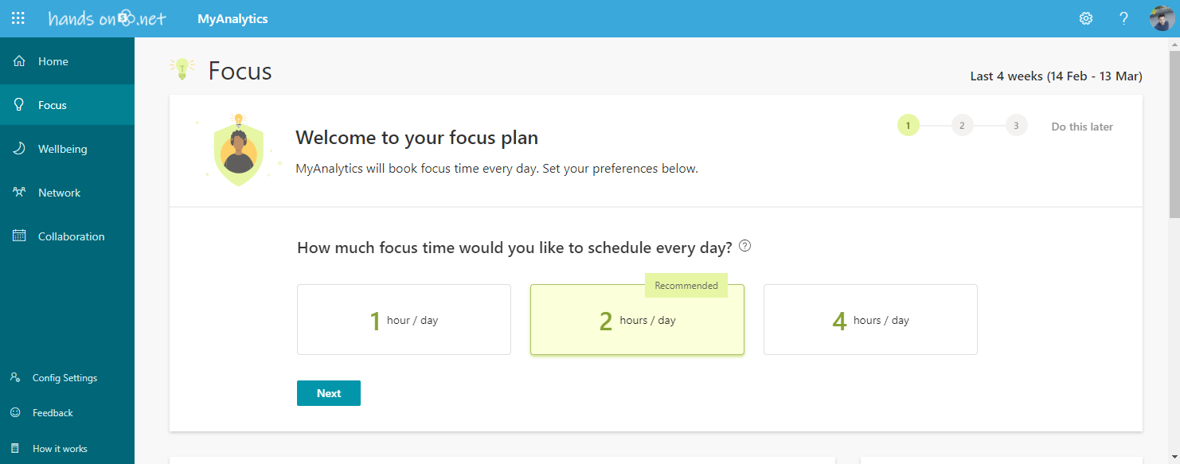The width and height of the screenshot is (1180, 464).
Task: Click the info icon beside focus question
Action: [744, 246]
